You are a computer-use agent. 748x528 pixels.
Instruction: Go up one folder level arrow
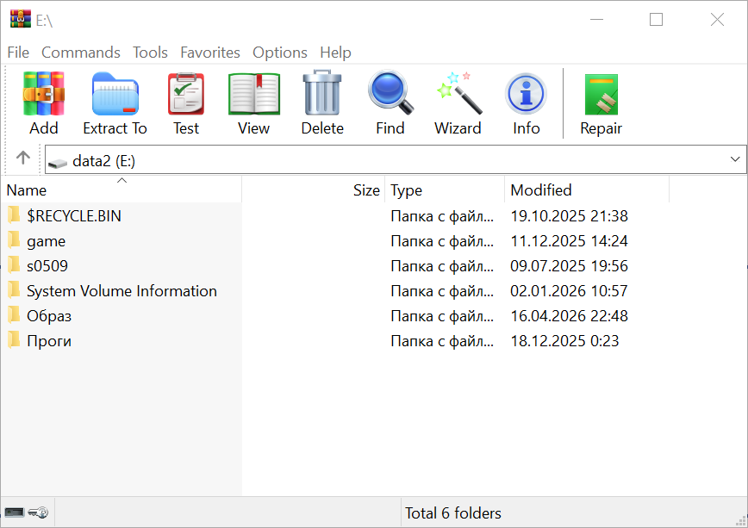click(23, 158)
